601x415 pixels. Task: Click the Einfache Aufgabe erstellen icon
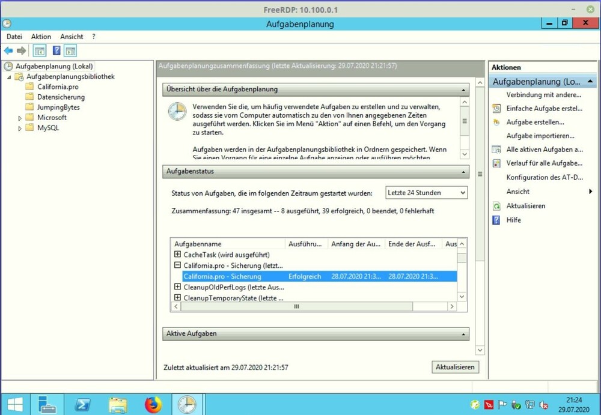[x=496, y=109]
